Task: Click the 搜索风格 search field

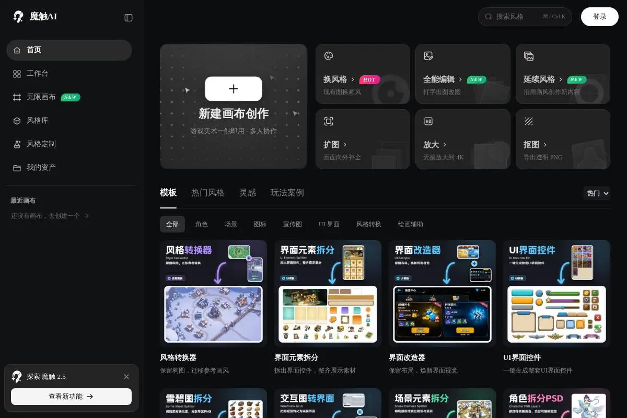Action: 525,17
